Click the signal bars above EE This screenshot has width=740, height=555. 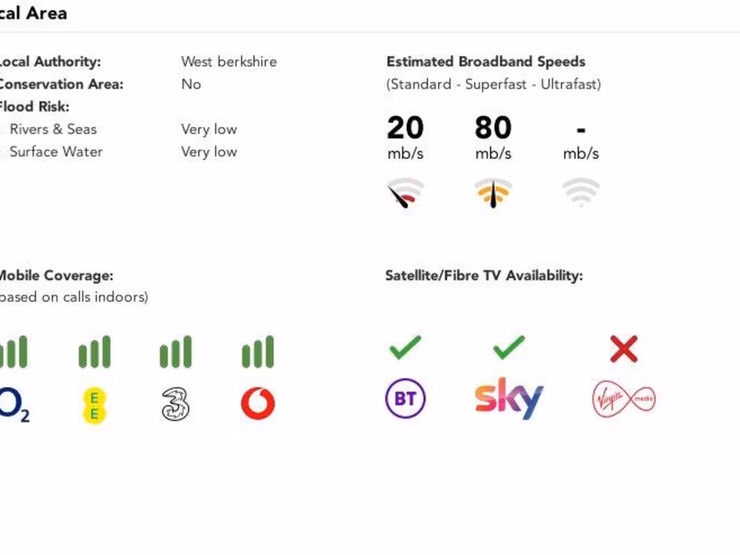(x=95, y=352)
